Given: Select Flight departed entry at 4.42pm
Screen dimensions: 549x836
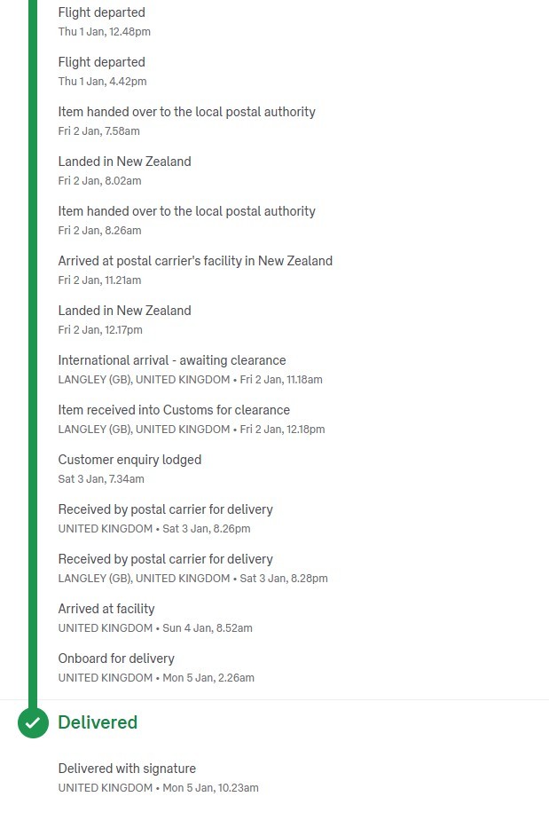Looking at the screenshot, I should click(x=102, y=62).
